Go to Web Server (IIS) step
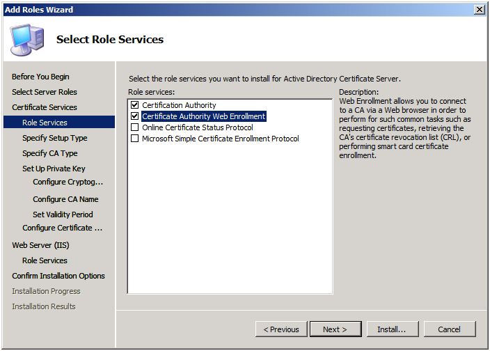 coord(40,245)
